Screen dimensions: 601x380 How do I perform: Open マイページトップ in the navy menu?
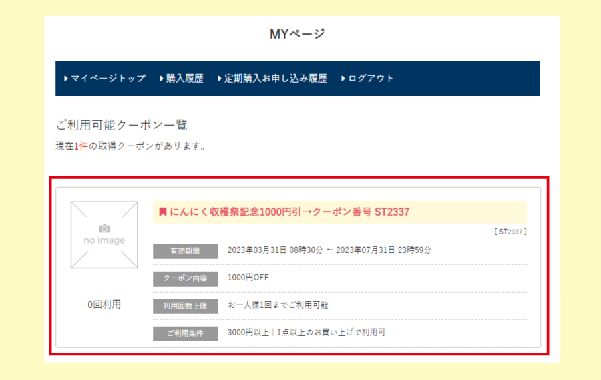108,79
